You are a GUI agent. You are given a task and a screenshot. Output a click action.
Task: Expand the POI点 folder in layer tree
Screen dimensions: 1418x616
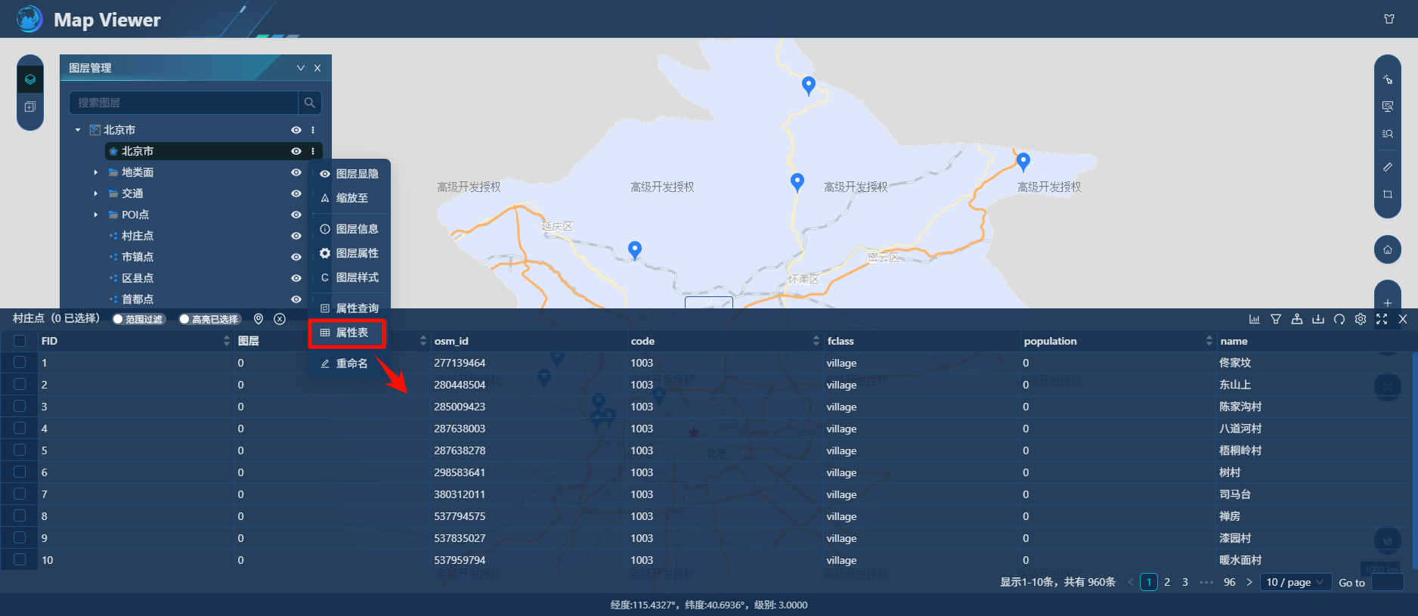coord(96,215)
